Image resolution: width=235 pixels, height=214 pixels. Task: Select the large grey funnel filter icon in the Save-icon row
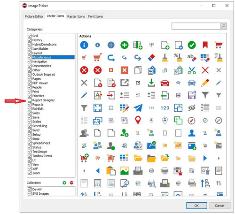click(205, 95)
